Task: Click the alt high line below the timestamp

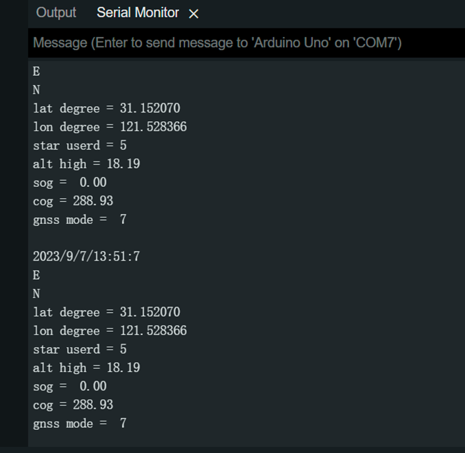Action: 86,368
